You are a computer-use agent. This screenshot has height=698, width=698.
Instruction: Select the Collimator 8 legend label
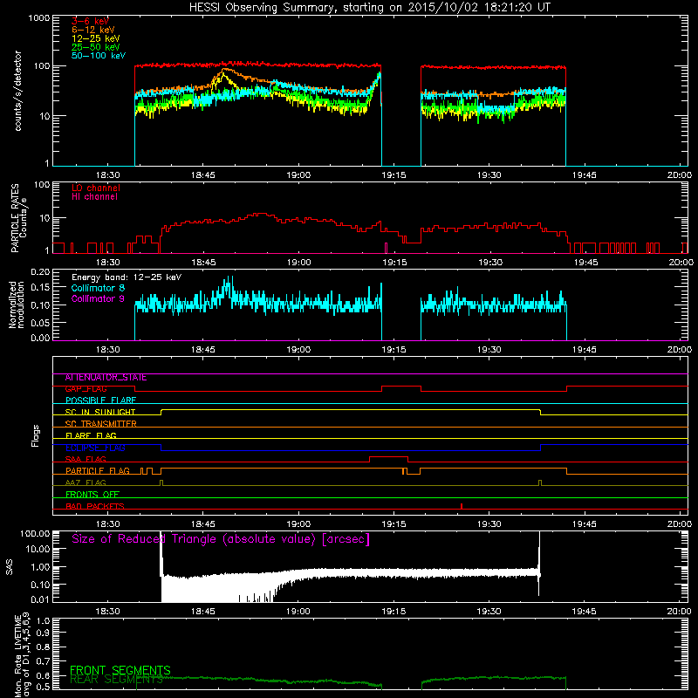point(98,288)
